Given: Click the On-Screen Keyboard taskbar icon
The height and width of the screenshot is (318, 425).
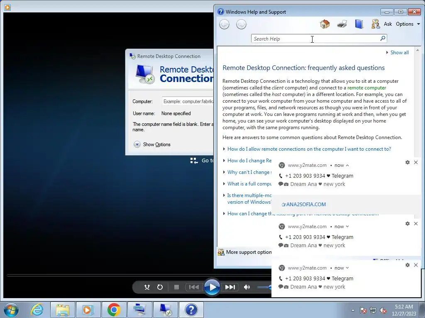Looking at the screenshot, I should point(139,310).
